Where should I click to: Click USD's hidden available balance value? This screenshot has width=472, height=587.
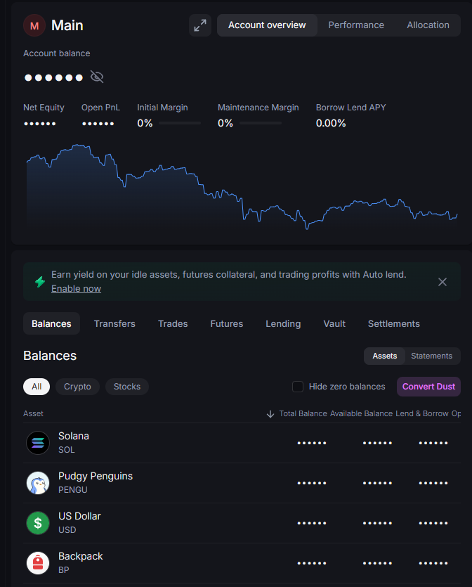(377, 523)
